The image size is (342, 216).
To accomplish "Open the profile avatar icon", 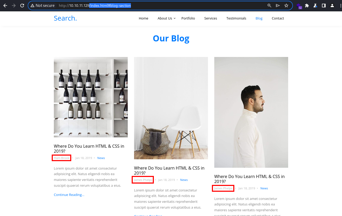I will [332, 6].
